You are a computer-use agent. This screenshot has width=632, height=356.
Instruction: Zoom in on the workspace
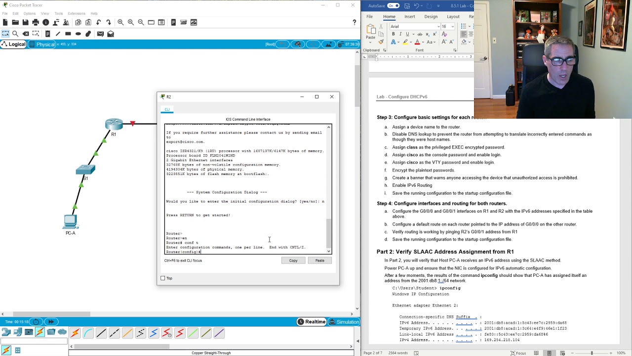[x=120, y=22]
